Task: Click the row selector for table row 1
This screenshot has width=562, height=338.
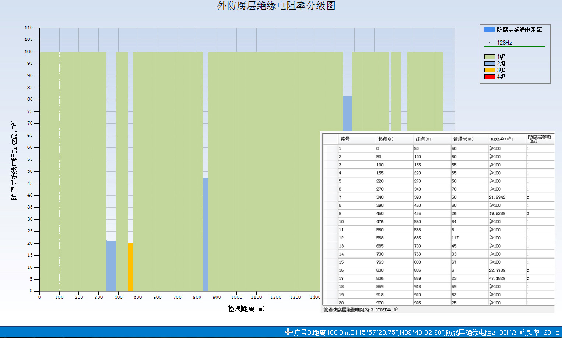Action: (331, 149)
